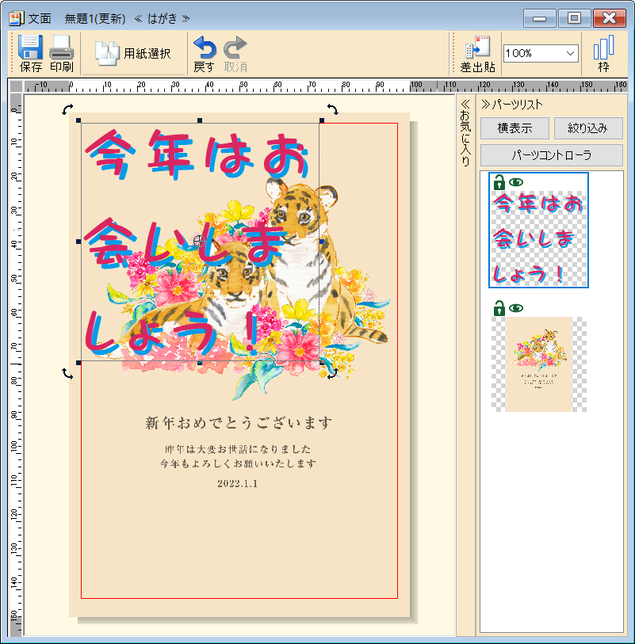Hide the tiger image part via eye icon

pyautogui.click(x=516, y=309)
